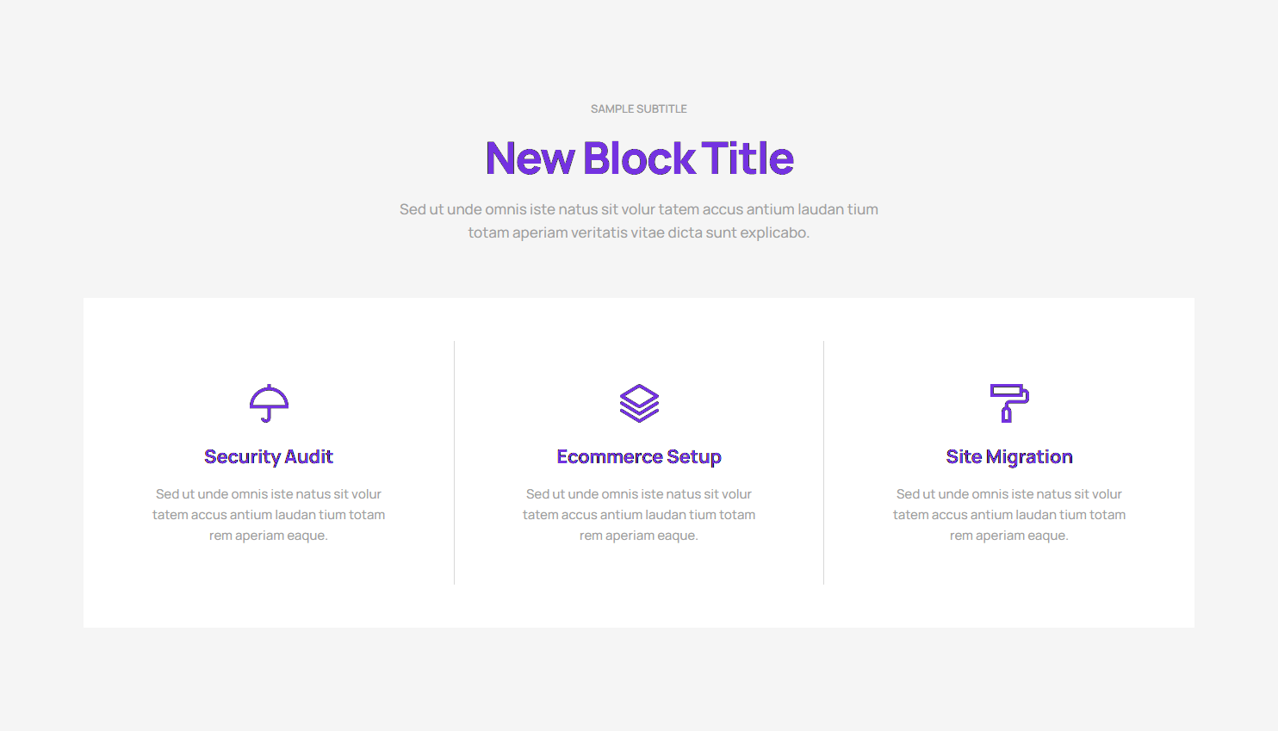Viewport: 1278px width, 731px height.
Task: Select the stacked layers icon
Action: [x=639, y=403]
